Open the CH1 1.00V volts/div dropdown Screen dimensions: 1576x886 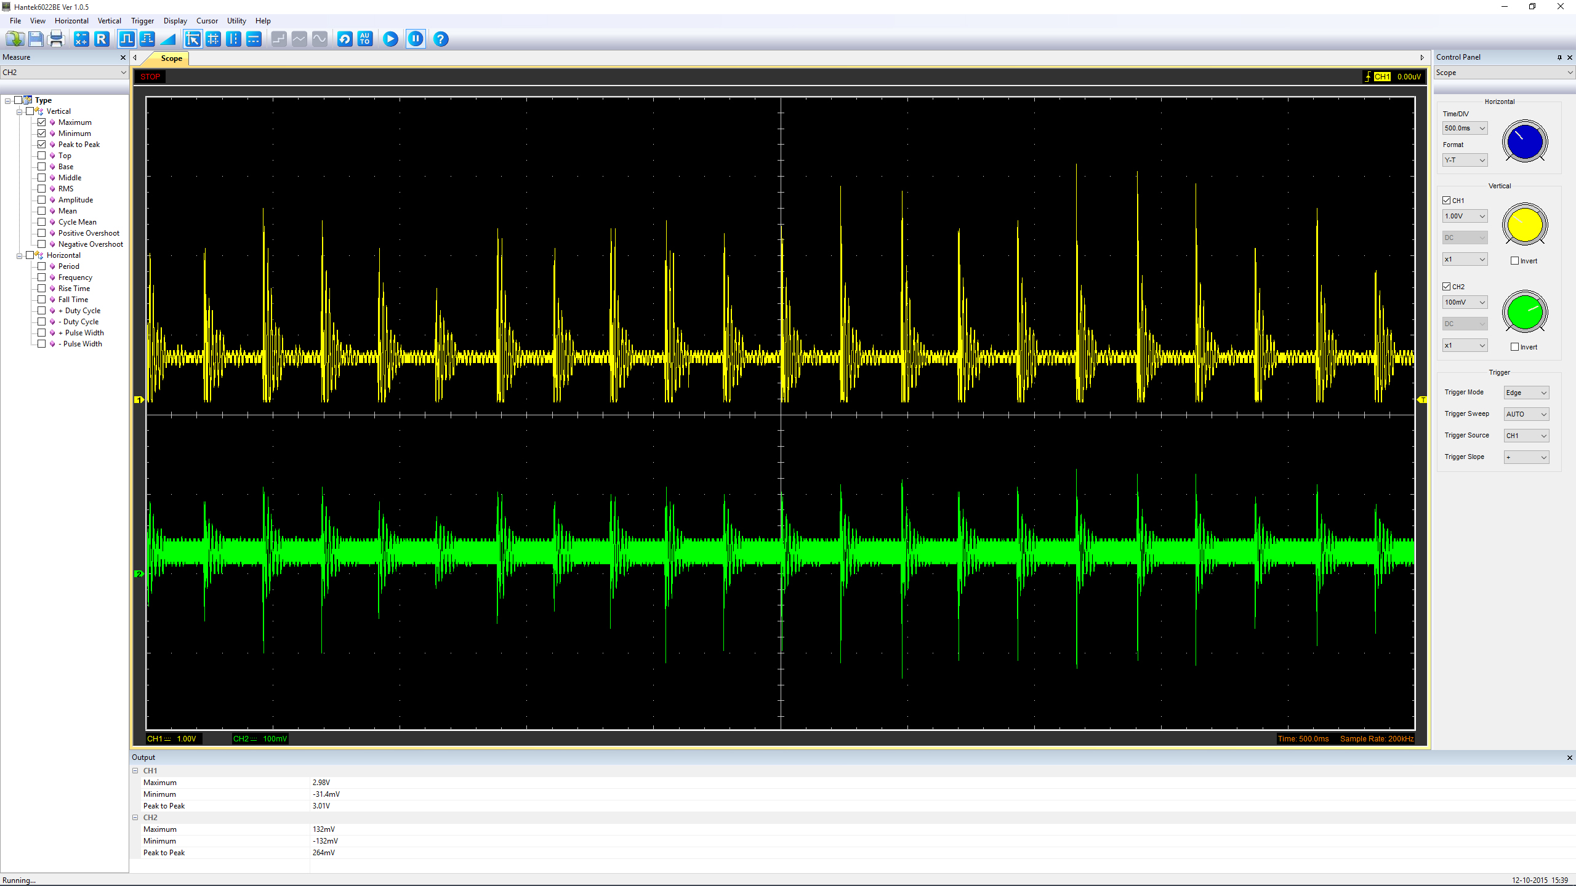point(1465,216)
